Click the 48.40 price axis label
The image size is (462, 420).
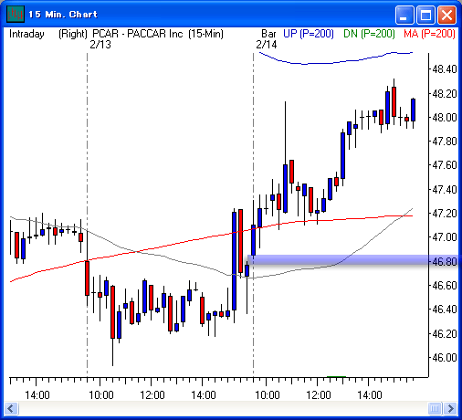coord(445,69)
